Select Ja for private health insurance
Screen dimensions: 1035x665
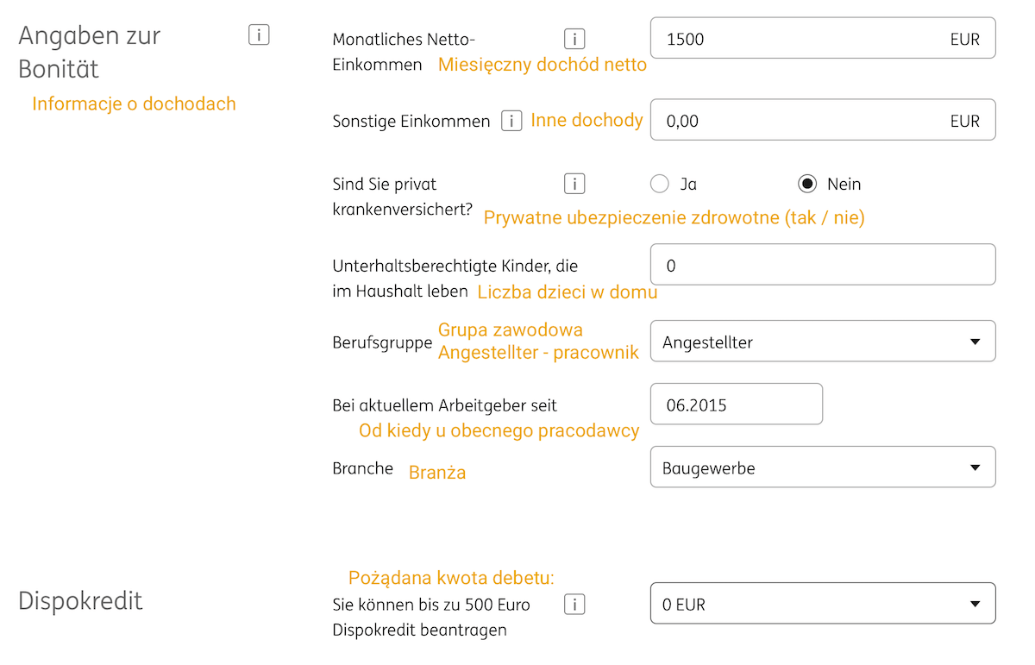(660, 184)
